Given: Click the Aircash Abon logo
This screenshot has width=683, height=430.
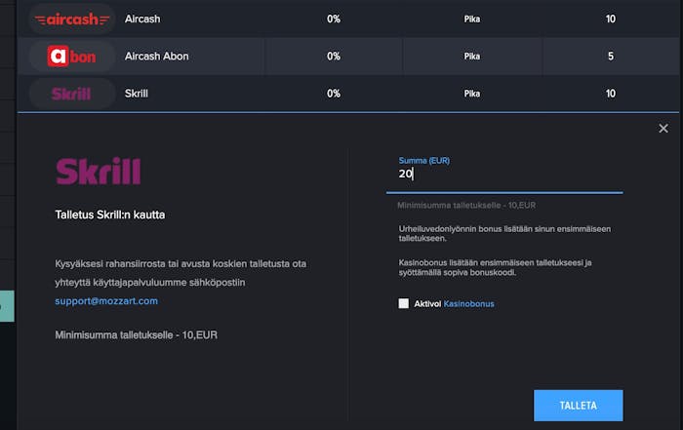Looking at the screenshot, I should coord(71,57).
